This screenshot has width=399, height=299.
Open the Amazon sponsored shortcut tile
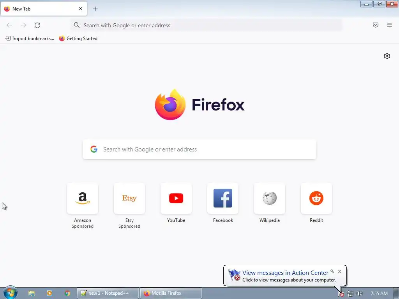point(83,198)
